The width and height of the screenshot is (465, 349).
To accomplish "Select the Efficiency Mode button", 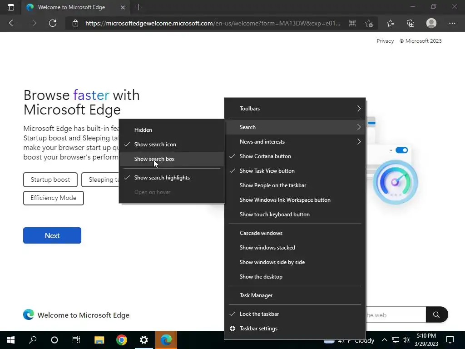I will point(54,198).
